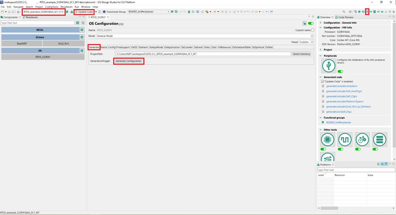Open the Clocks tool icon in Other tools
396x215 pixels.
(345, 139)
